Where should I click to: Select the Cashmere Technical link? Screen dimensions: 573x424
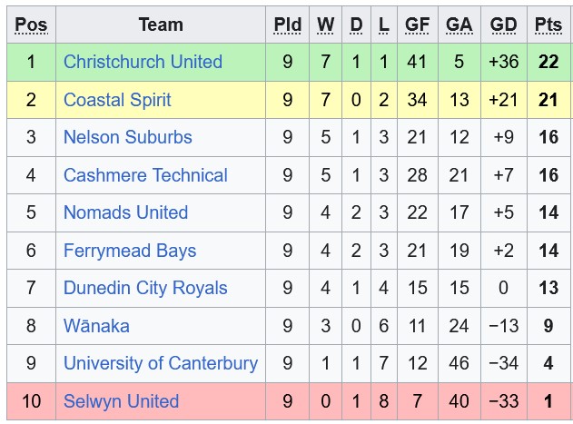(145, 175)
